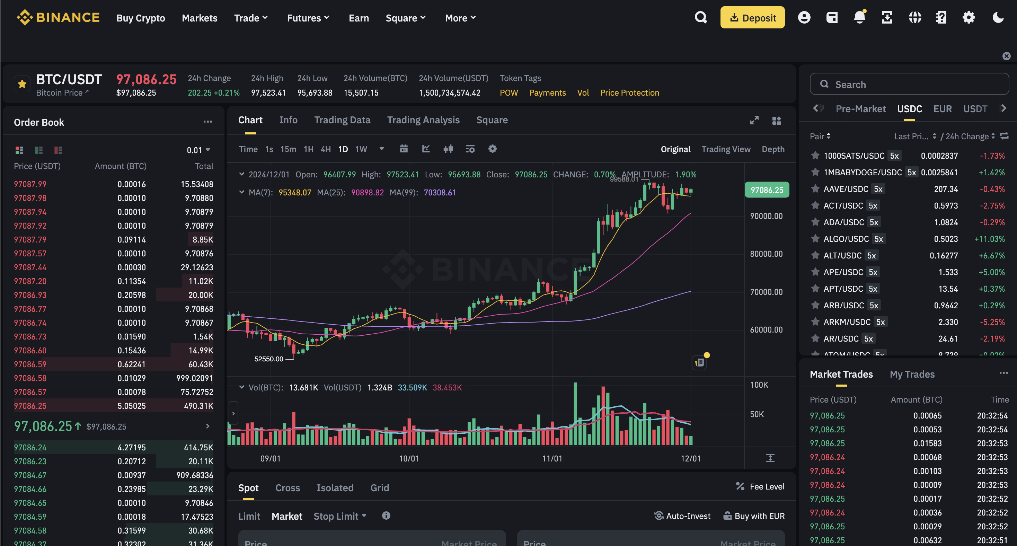Click the 1D timeframe selector

(342, 149)
